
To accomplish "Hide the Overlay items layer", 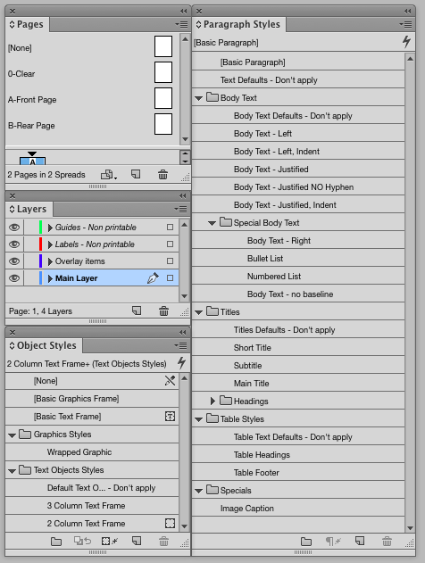I will [14, 261].
